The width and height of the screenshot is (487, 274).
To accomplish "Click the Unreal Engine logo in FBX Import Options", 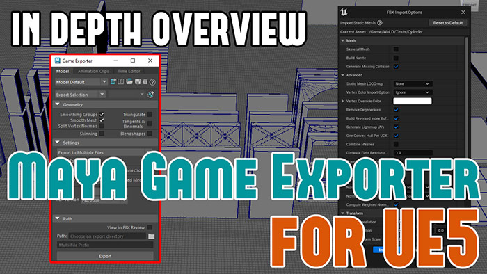I will coord(344,12).
